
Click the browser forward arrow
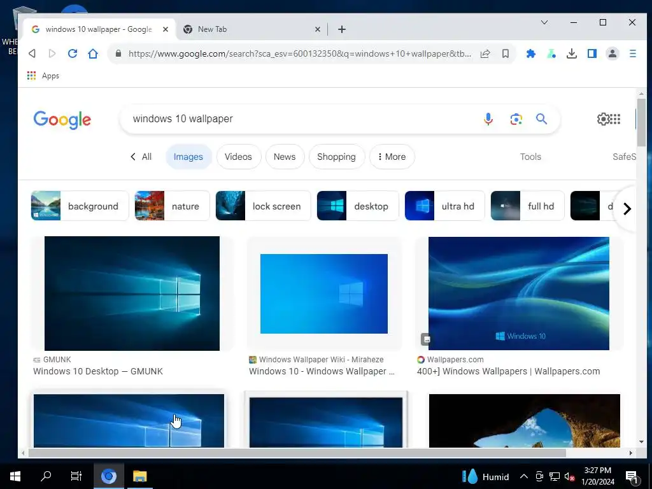[52, 53]
